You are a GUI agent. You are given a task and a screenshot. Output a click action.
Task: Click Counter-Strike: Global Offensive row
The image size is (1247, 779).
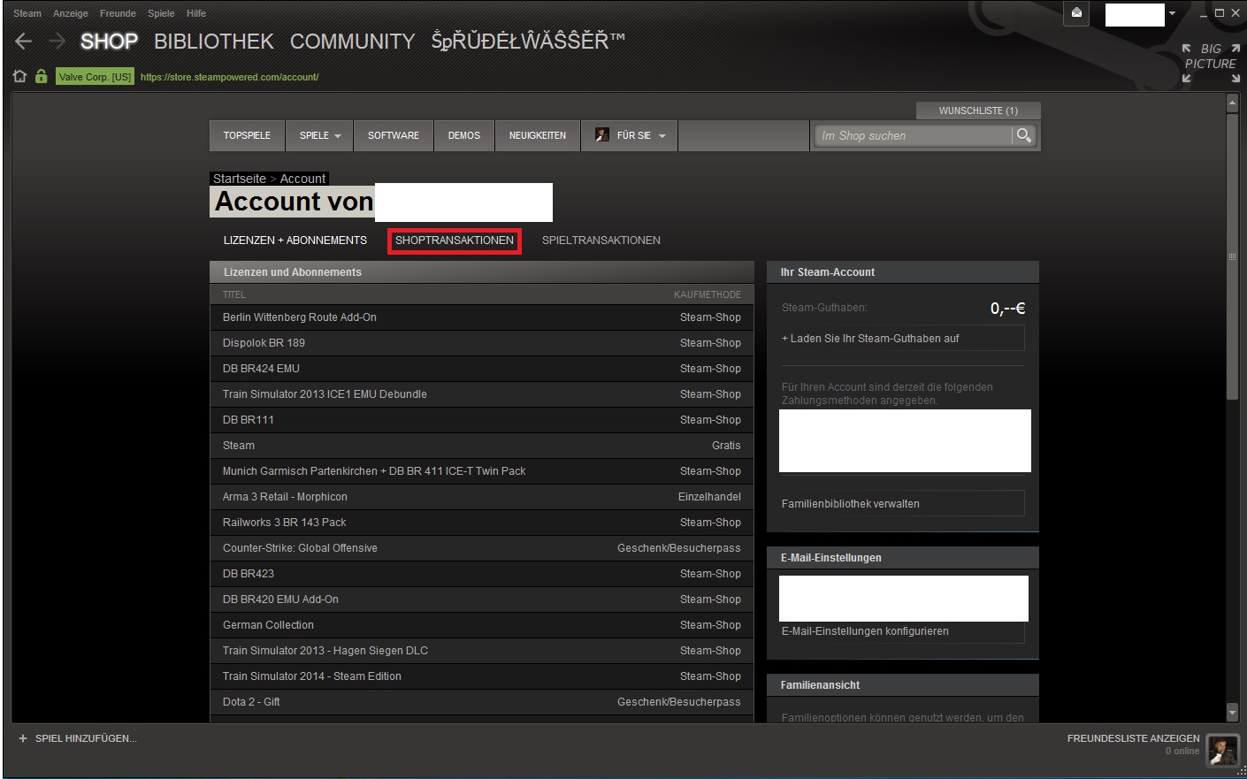[482, 548]
